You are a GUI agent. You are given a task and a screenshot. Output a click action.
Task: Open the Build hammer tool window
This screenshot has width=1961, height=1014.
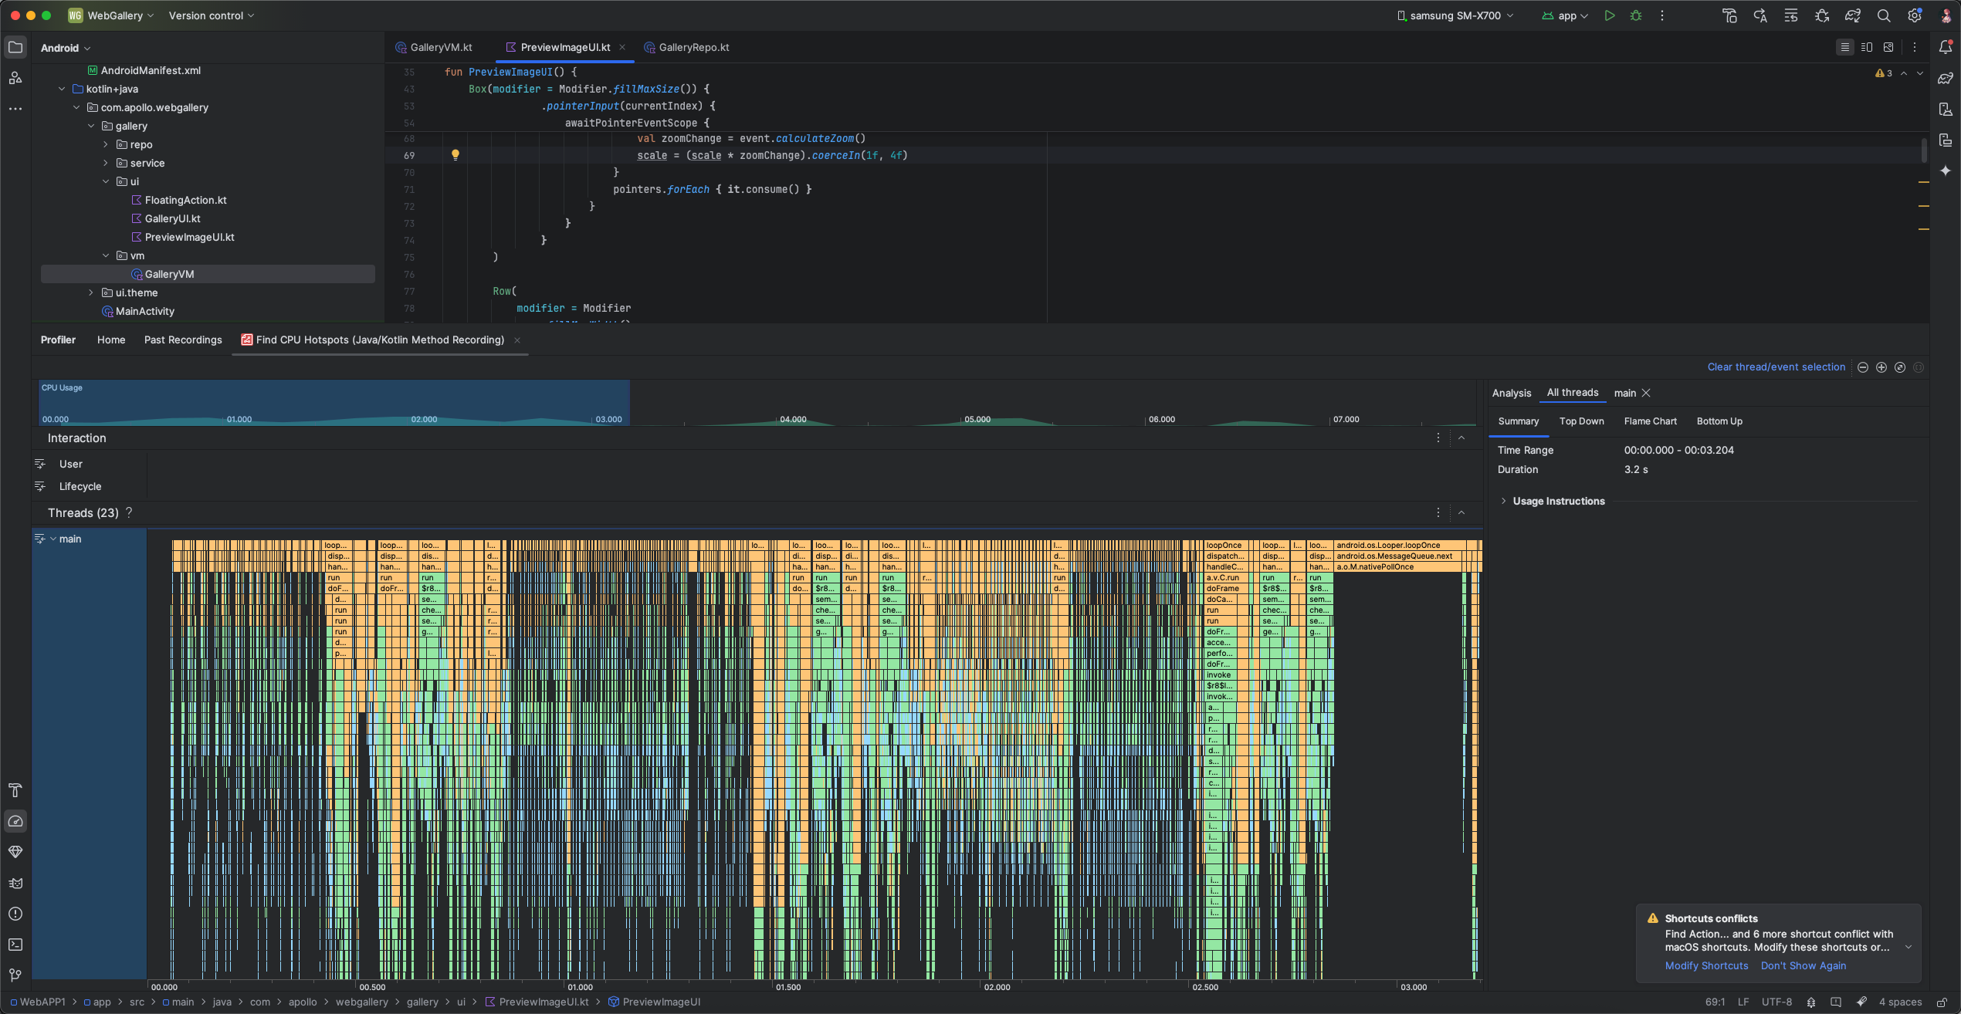pyautogui.click(x=15, y=790)
